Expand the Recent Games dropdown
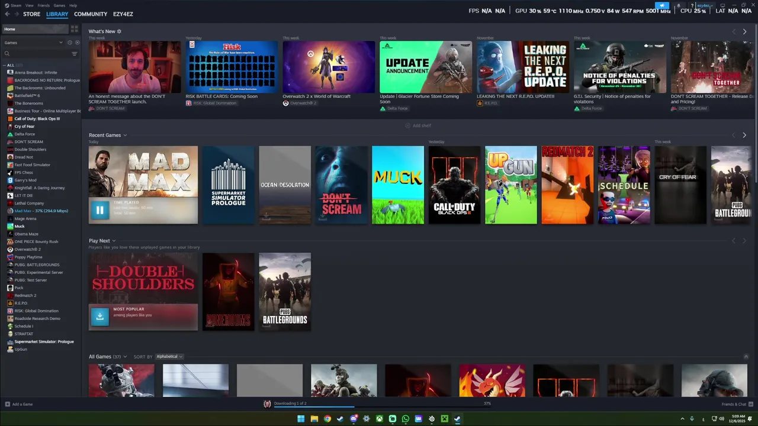This screenshot has width=758, height=426. pos(125,135)
